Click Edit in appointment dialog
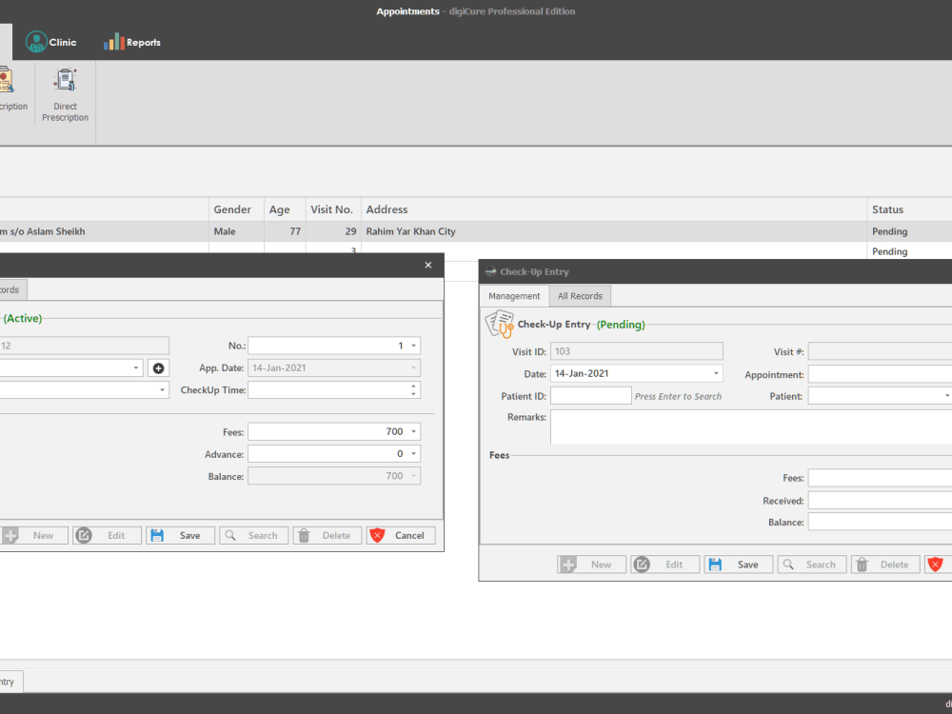The width and height of the screenshot is (952, 714). [x=107, y=535]
